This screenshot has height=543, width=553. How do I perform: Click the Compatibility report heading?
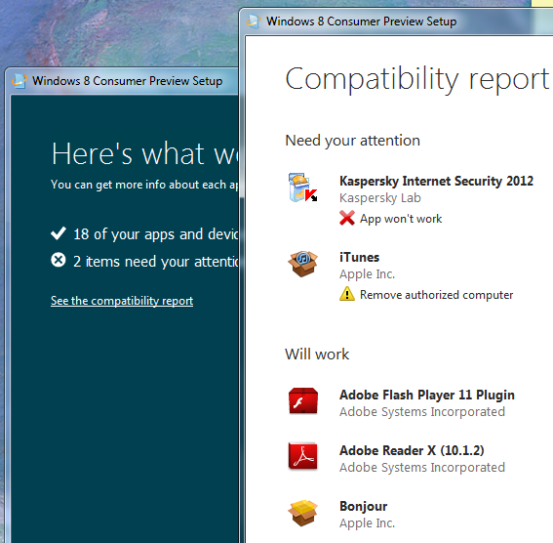coord(416,79)
